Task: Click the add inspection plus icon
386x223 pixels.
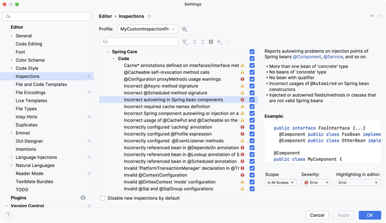Action: click(x=219, y=42)
